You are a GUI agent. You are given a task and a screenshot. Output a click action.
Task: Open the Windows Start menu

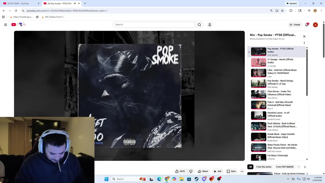[x=106, y=179]
